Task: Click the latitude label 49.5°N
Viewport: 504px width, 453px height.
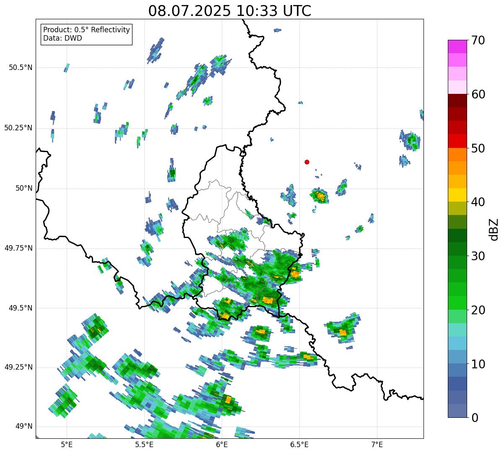Action: [x=21, y=308]
